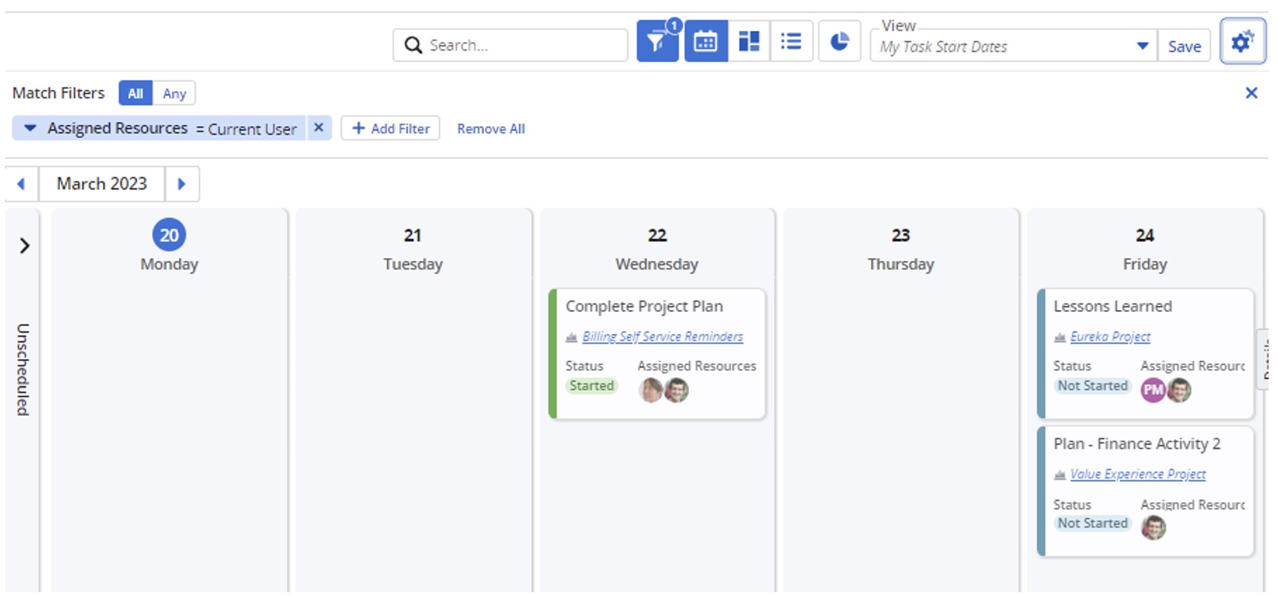Click Remove All filters link
The width and height of the screenshot is (1278, 596).
point(491,129)
